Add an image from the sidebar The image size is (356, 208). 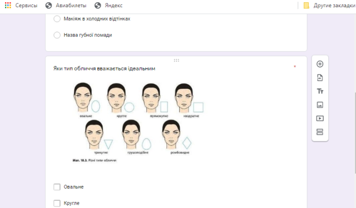pos(320,105)
